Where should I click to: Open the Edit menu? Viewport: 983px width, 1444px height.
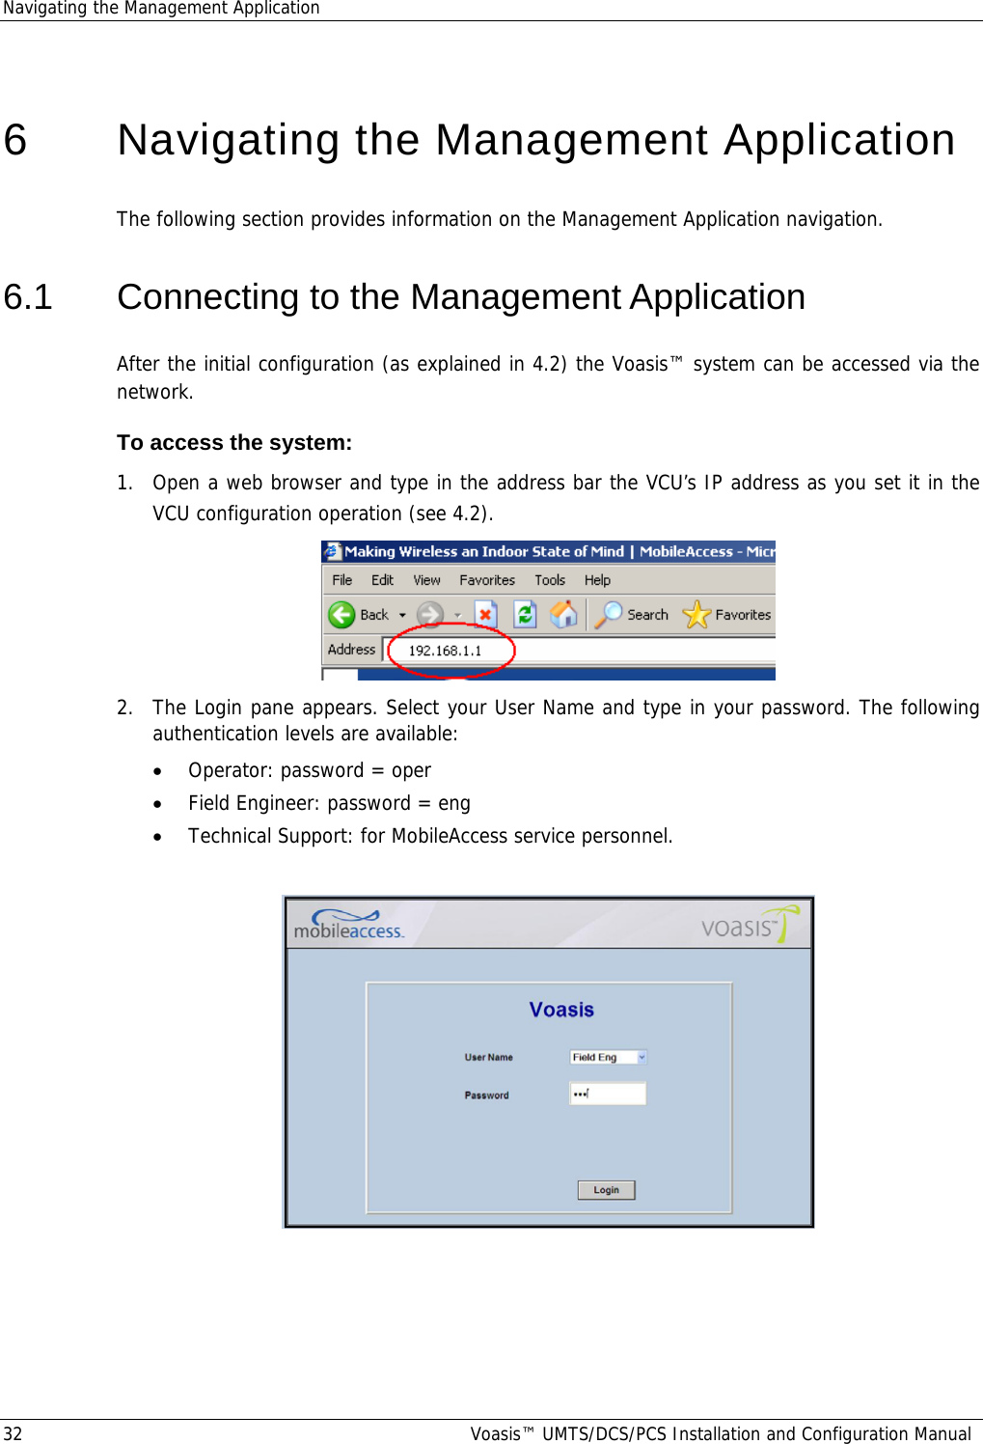(x=382, y=580)
